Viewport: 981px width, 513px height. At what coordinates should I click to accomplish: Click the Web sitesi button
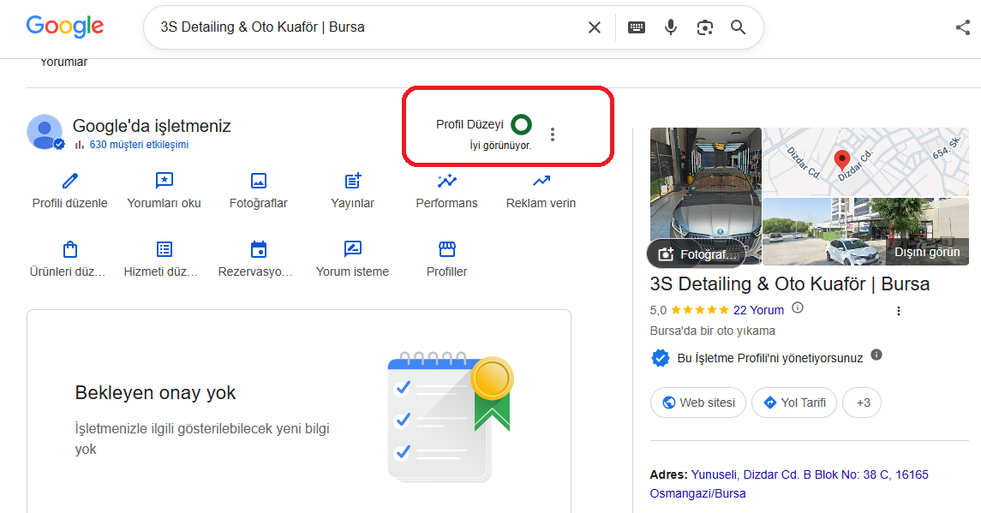tap(698, 403)
